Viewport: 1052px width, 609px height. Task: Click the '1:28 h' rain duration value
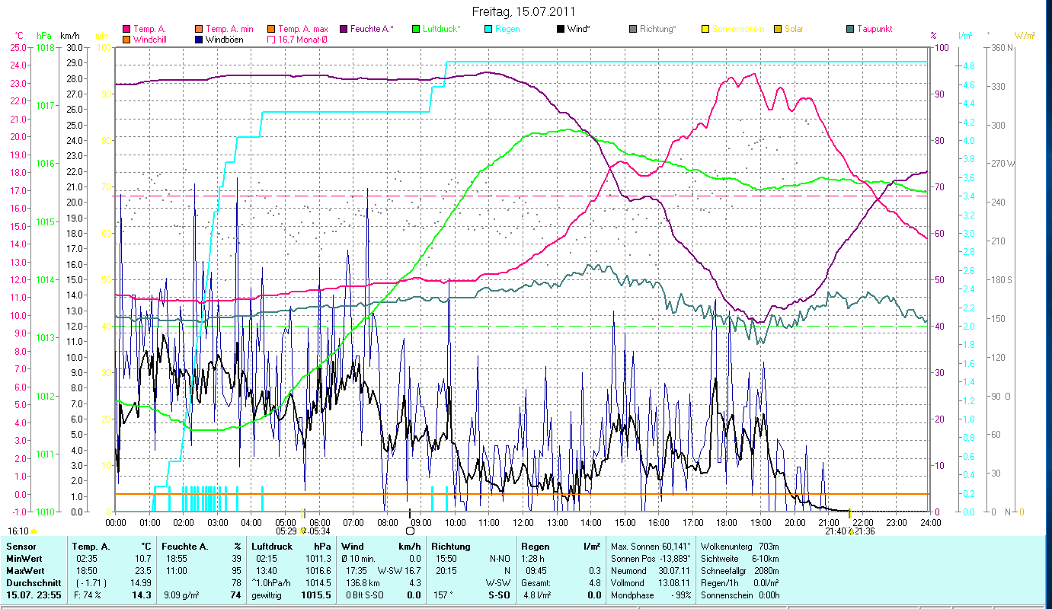[534, 559]
